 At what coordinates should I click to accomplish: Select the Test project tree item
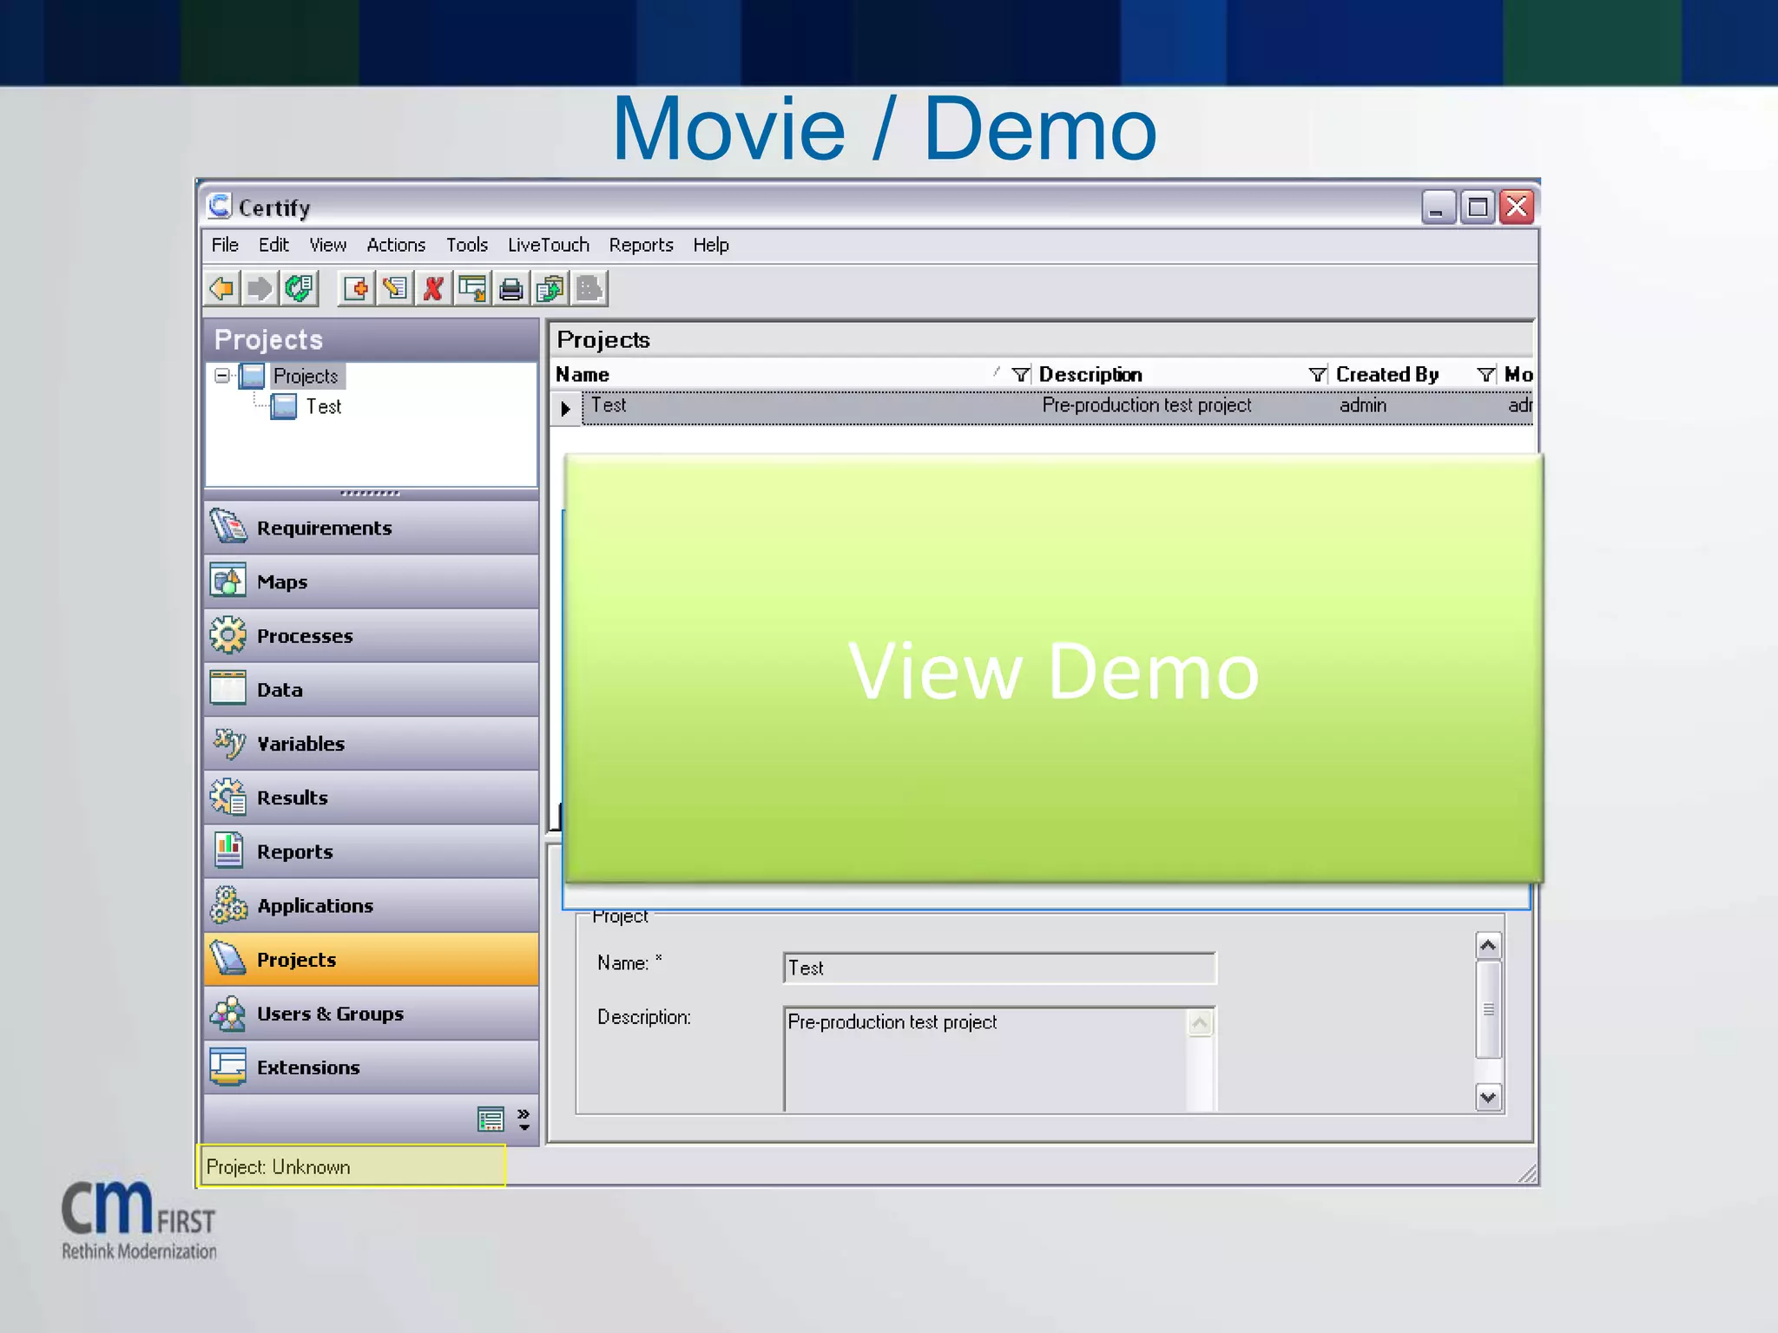(x=324, y=406)
